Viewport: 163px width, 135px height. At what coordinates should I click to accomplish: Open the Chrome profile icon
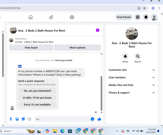[153, 8]
